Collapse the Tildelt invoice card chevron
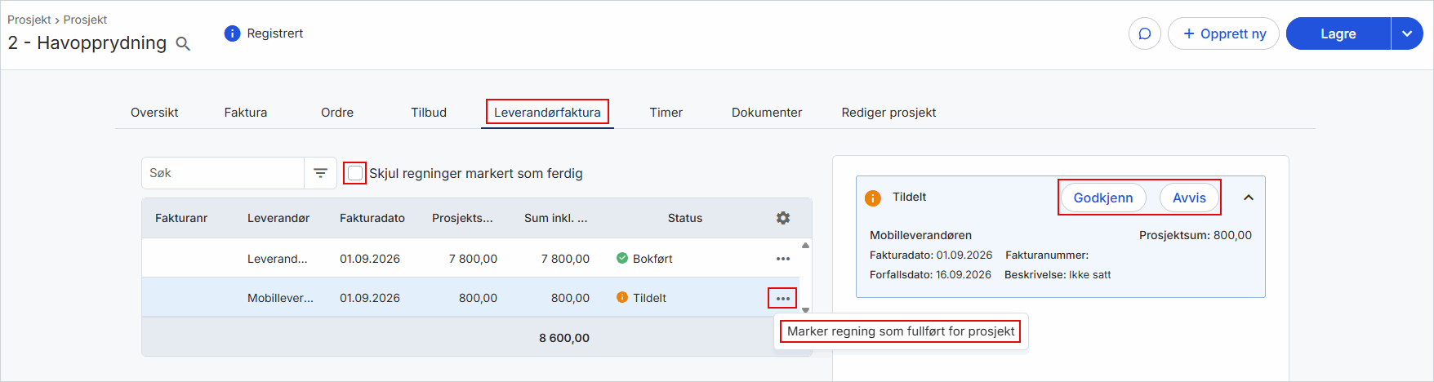 1249,198
